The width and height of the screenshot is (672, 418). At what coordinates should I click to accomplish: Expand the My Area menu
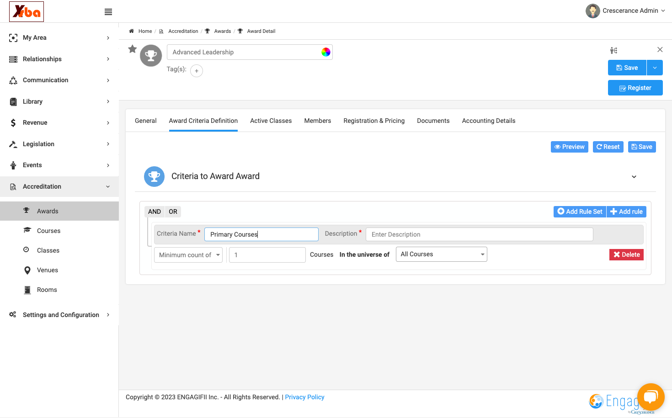pos(59,38)
